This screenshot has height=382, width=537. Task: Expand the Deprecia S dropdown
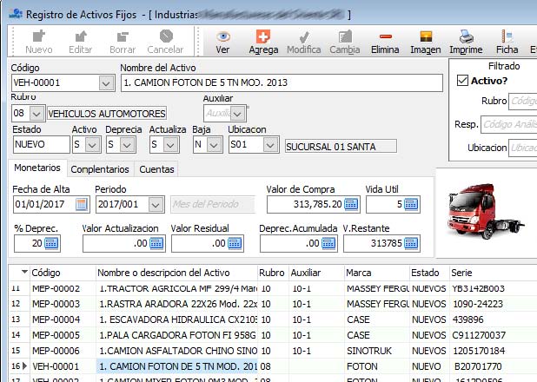point(127,145)
